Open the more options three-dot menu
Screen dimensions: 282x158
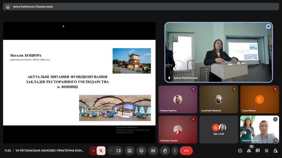tap(174, 151)
